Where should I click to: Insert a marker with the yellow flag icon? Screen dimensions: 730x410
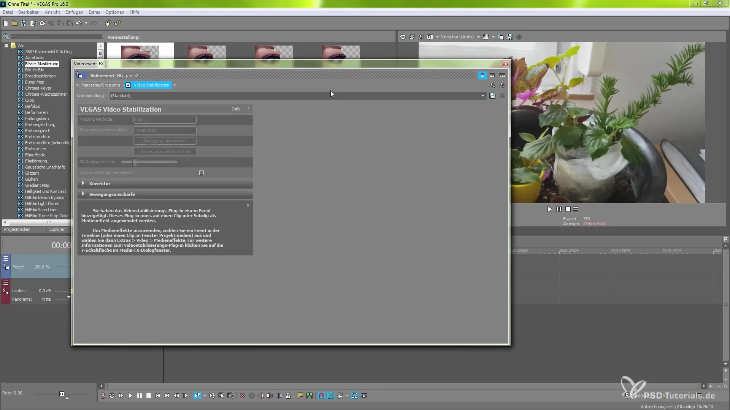[x=300, y=396]
